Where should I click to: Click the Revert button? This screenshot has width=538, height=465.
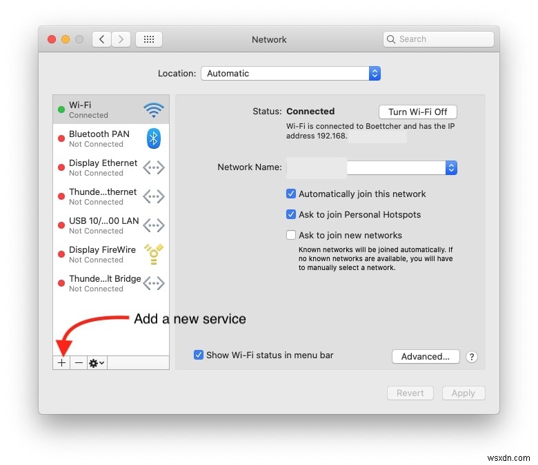[x=410, y=393]
